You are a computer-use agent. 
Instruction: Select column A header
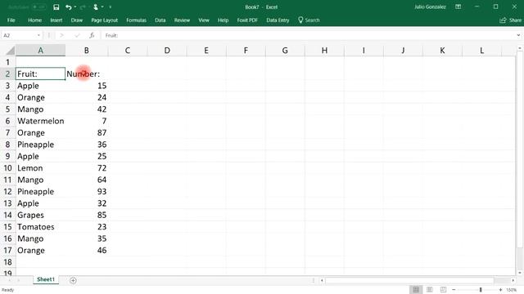[x=40, y=51]
